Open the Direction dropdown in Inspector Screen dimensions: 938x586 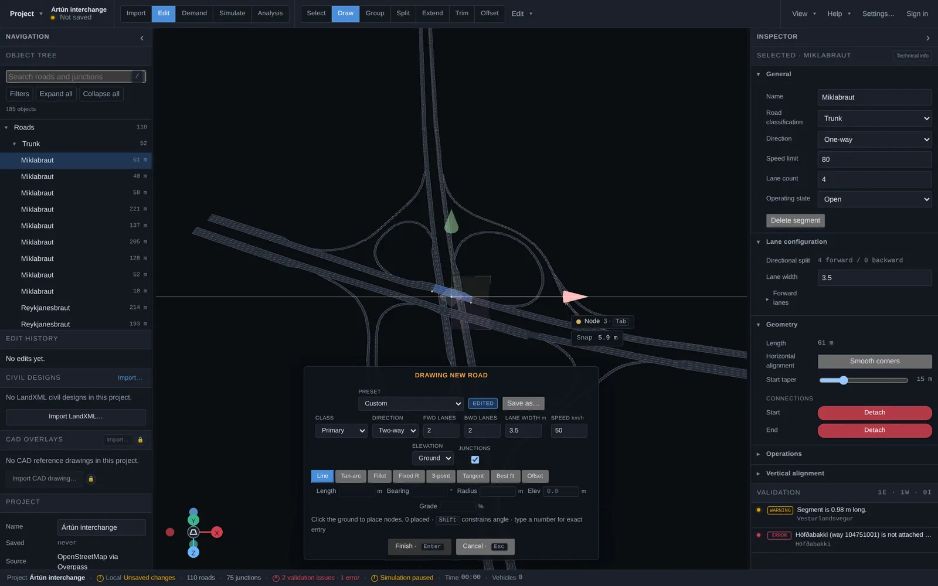875,139
